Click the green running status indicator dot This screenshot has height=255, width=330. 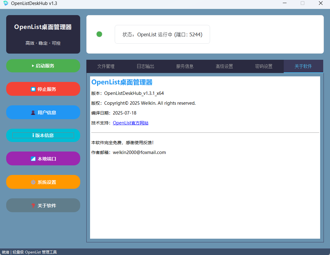coord(99,34)
